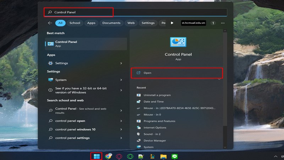Click the info icon beside 32-bit result
The height and width of the screenshot is (160, 284).
click(50, 90)
